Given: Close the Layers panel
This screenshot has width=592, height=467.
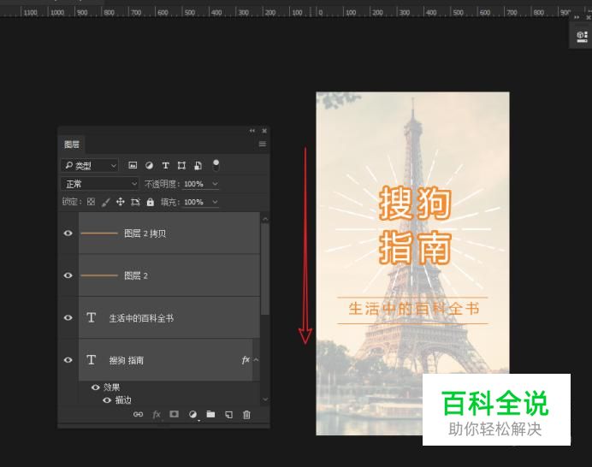Looking at the screenshot, I should click(x=264, y=131).
